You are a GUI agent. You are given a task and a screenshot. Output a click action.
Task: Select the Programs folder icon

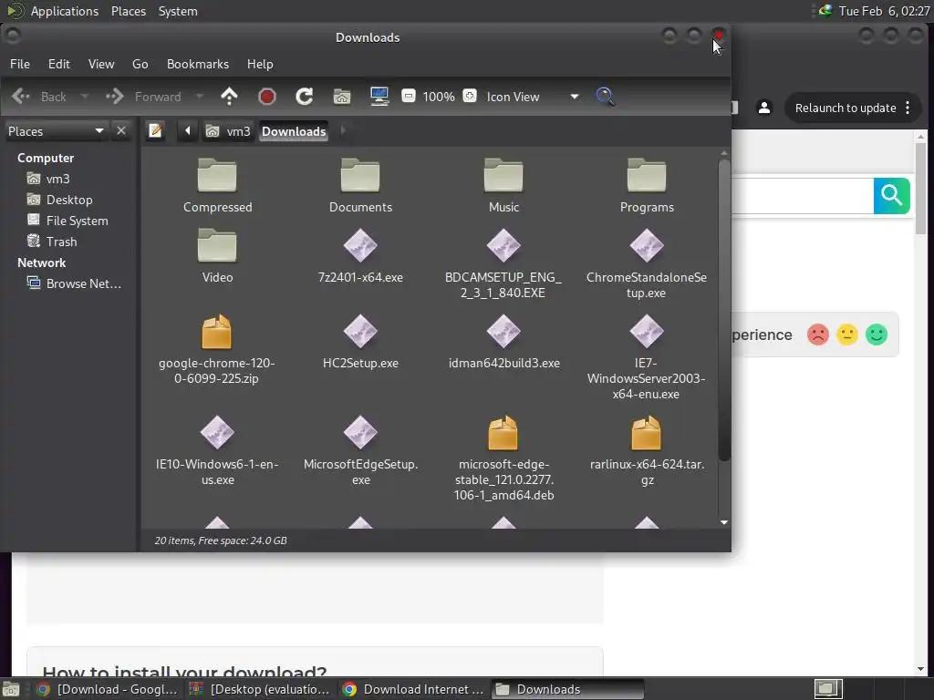647,175
